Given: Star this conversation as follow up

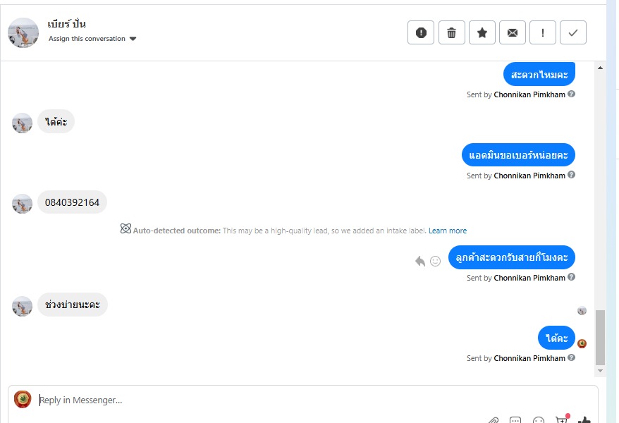Looking at the screenshot, I should 482,32.
